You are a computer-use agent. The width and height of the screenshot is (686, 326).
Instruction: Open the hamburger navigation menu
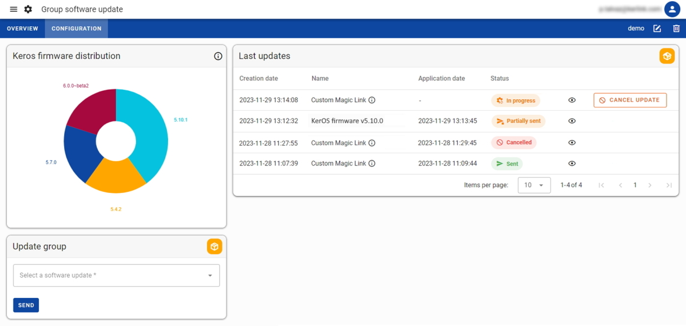pyautogui.click(x=14, y=9)
